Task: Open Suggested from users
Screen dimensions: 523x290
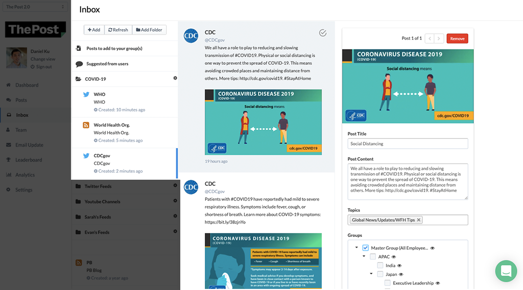Action: pos(107,64)
